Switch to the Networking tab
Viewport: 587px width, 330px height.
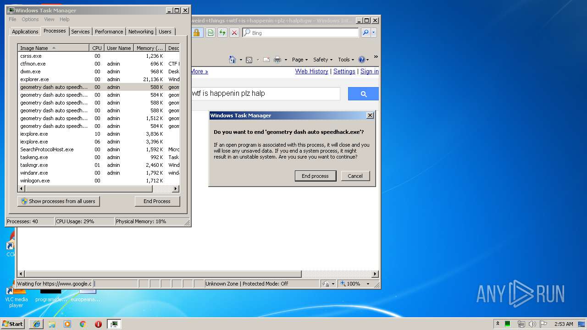tap(141, 32)
